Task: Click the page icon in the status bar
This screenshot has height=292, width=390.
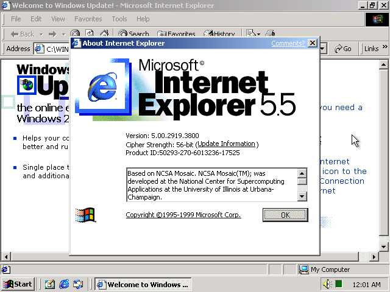Action: [5, 269]
